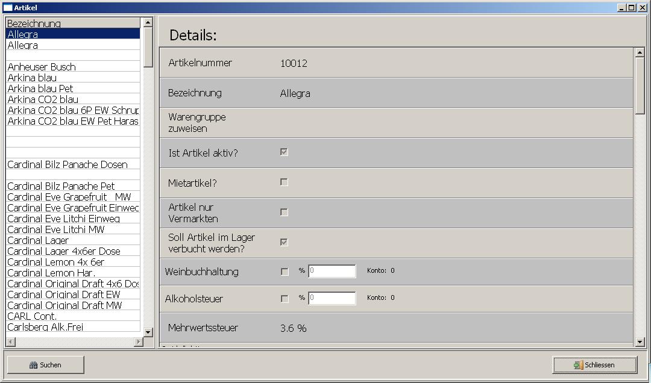The height and width of the screenshot is (383, 651).
Task: Choose Cardinal Lager in the list
Action: pyautogui.click(x=38, y=240)
